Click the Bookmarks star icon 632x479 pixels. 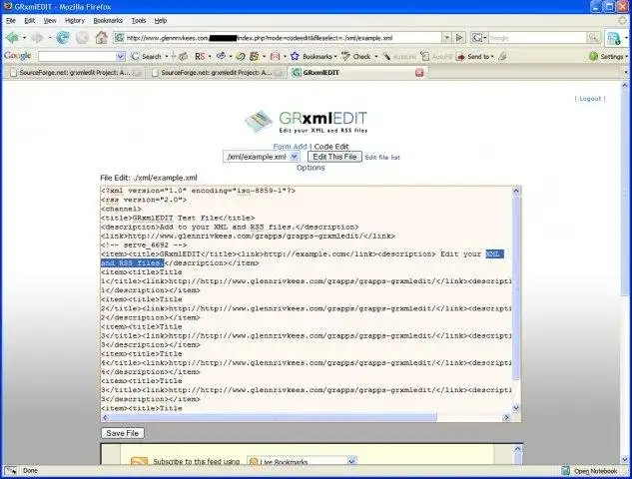[x=295, y=56]
